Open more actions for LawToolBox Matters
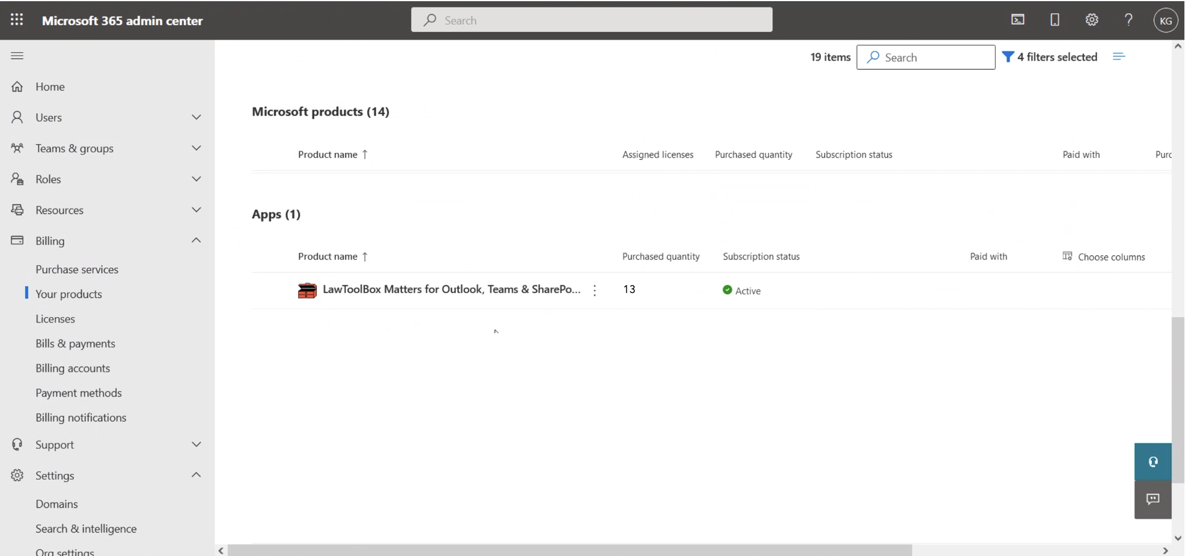1185x556 pixels. 594,291
